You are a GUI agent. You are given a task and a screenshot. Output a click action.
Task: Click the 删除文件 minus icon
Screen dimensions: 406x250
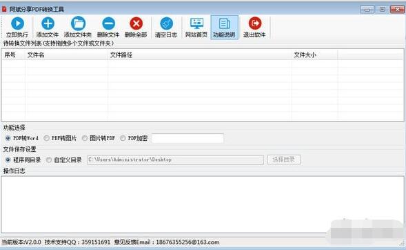[x=108, y=23]
